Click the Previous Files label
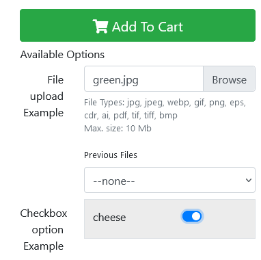261x260 pixels. click(x=111, y=155)
